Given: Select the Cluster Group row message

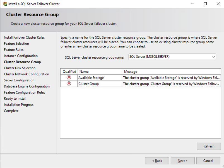Looking at the screenshot, I should (171, 84).
